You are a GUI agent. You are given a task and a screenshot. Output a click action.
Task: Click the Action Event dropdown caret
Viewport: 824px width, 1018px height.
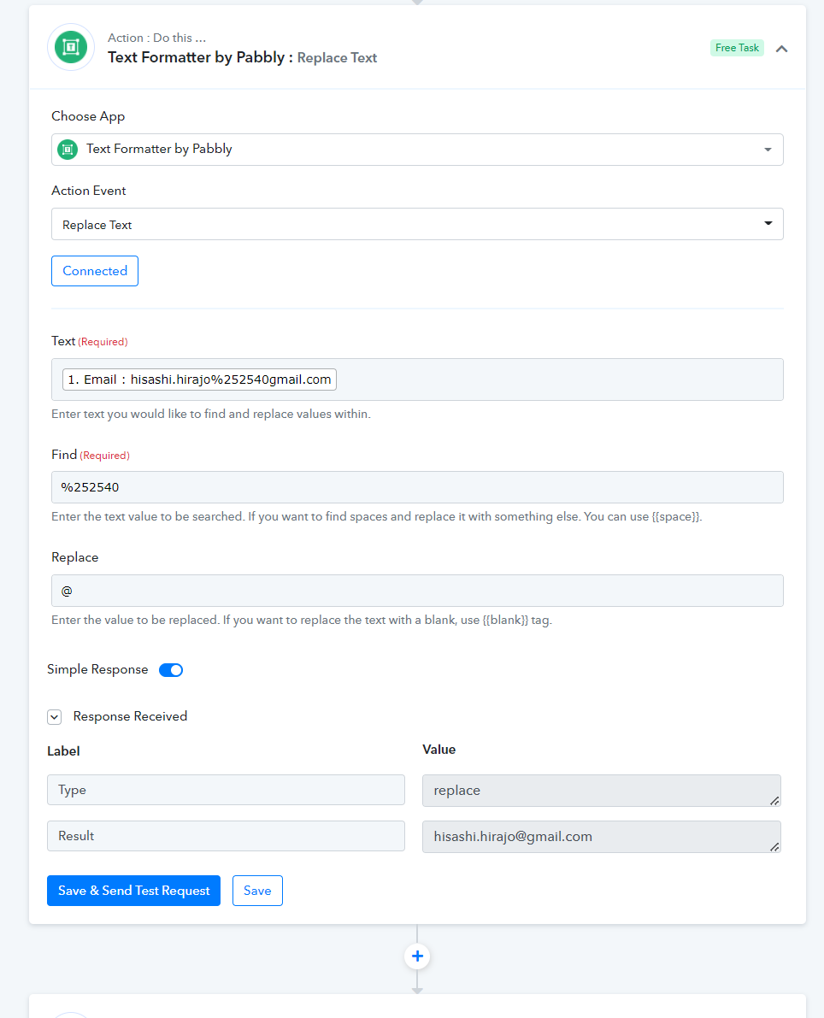tap(768, 223)
